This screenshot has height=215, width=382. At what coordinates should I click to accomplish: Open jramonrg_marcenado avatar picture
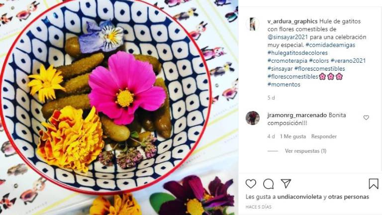click(x=252, y=118)
